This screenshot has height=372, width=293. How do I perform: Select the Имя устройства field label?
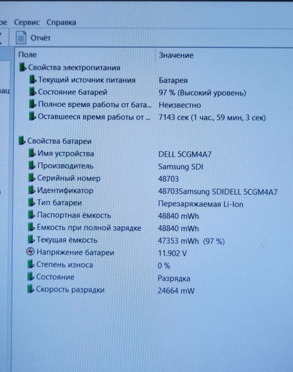tap(66, 154)
